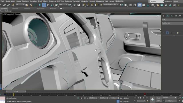Open the Rendering menu
Image resolution: width=183 pixels, height=103 pixels.
52,1
